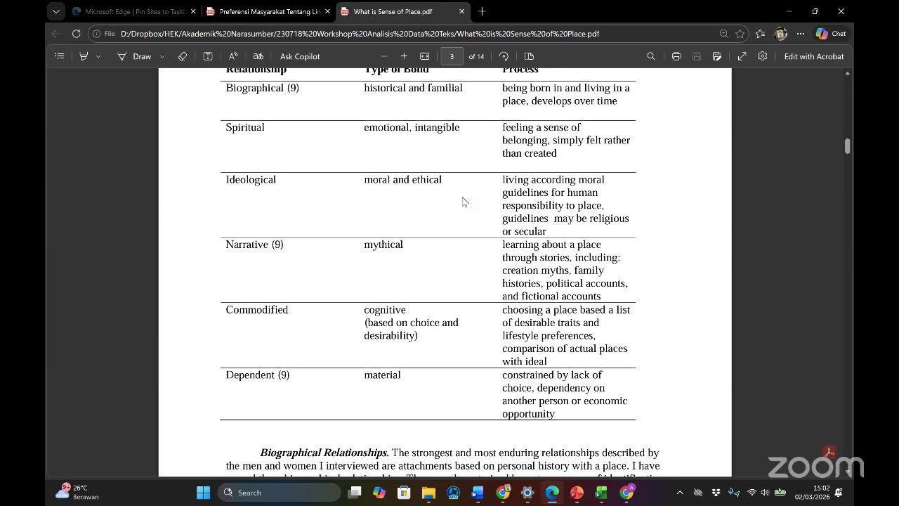Open the Translate tool
Image resolution: width=899 pixels, height=506 pixels.
coord(258,56)
